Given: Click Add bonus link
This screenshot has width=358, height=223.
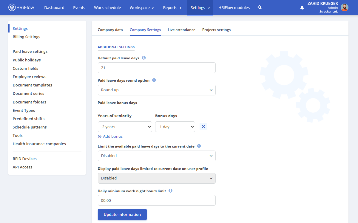Looking at the screenshot, I should pyautogui.click(x=113, y=136).
